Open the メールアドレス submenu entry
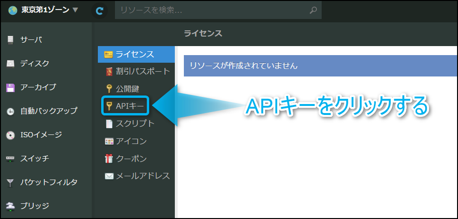This screenshot has width=458, height=219. coord(143,176)
